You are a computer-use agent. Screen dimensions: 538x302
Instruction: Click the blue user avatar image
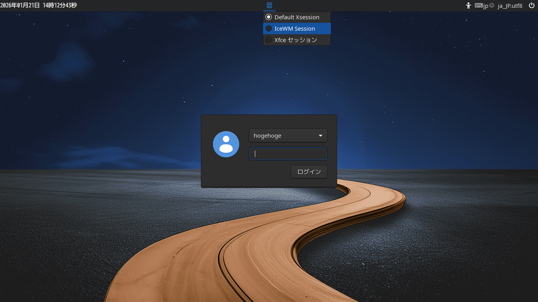tap(226, 144)
